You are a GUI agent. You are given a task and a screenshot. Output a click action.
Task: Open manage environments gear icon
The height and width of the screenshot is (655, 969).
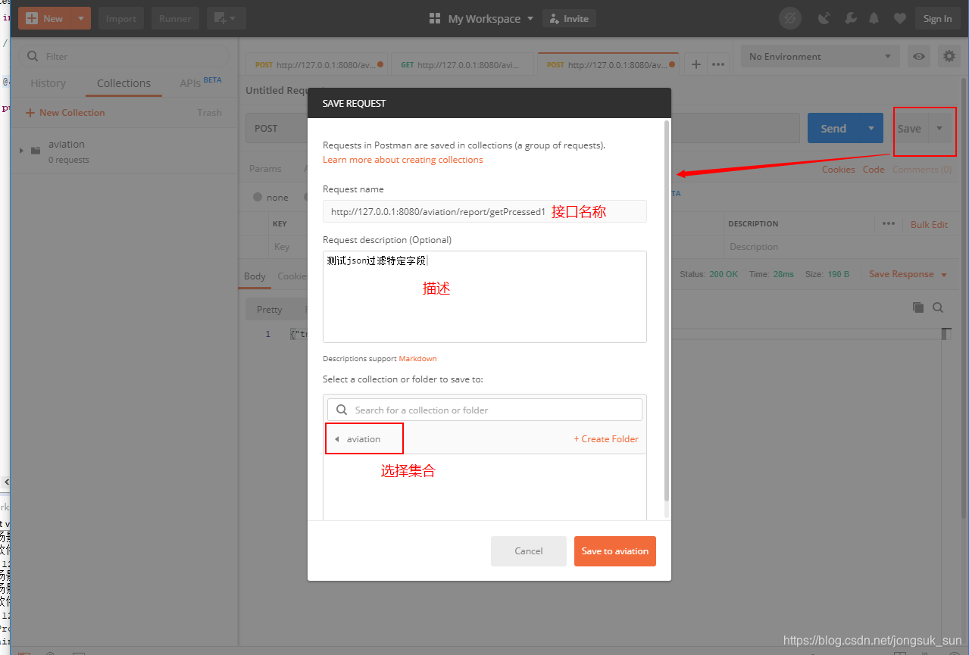pos(949,56)
